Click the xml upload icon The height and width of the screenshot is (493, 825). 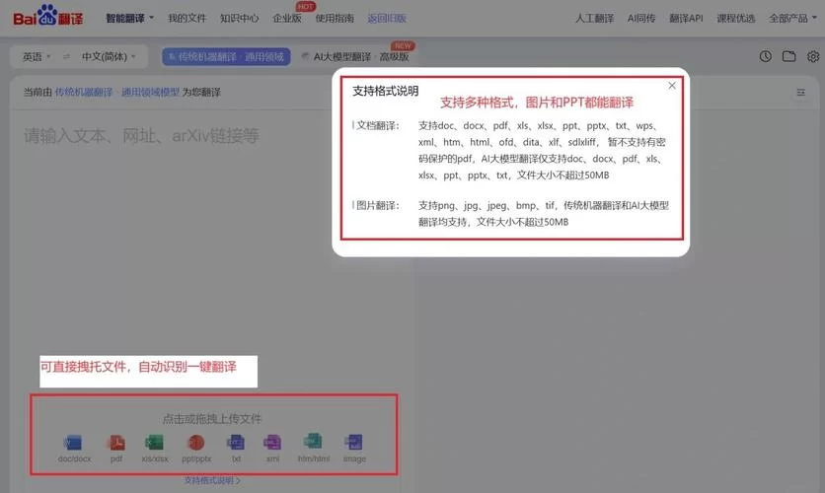pyautogui.click(x=272, y=443)
